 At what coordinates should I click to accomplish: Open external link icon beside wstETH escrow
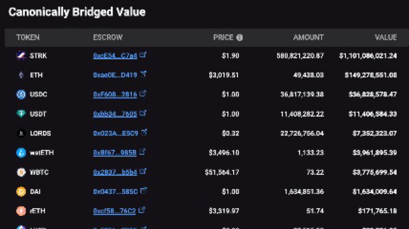(x=143, y=152)
